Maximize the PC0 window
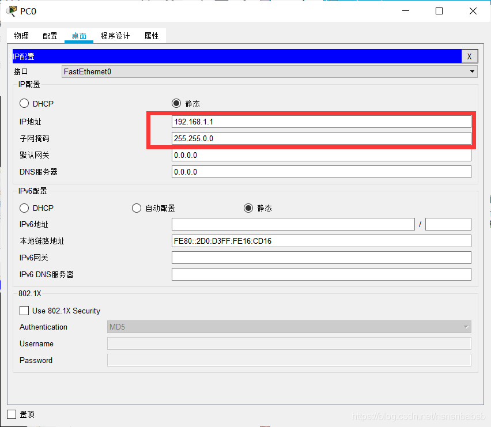The image size is (491, 427). coord(439,11)
